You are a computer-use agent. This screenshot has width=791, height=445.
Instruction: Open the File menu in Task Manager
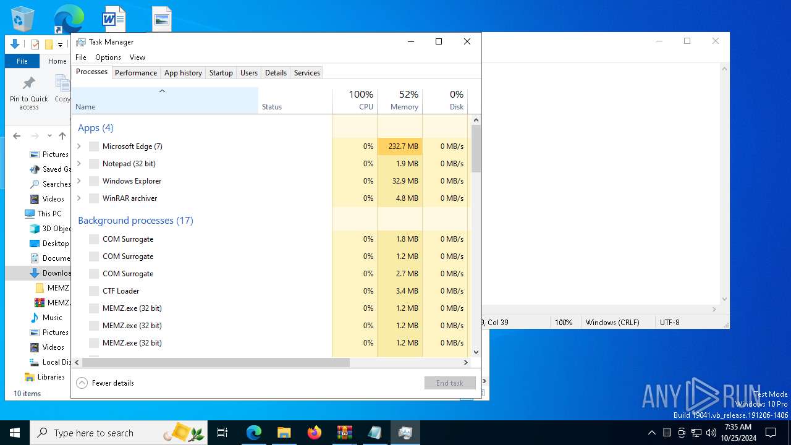coord(81,57)
